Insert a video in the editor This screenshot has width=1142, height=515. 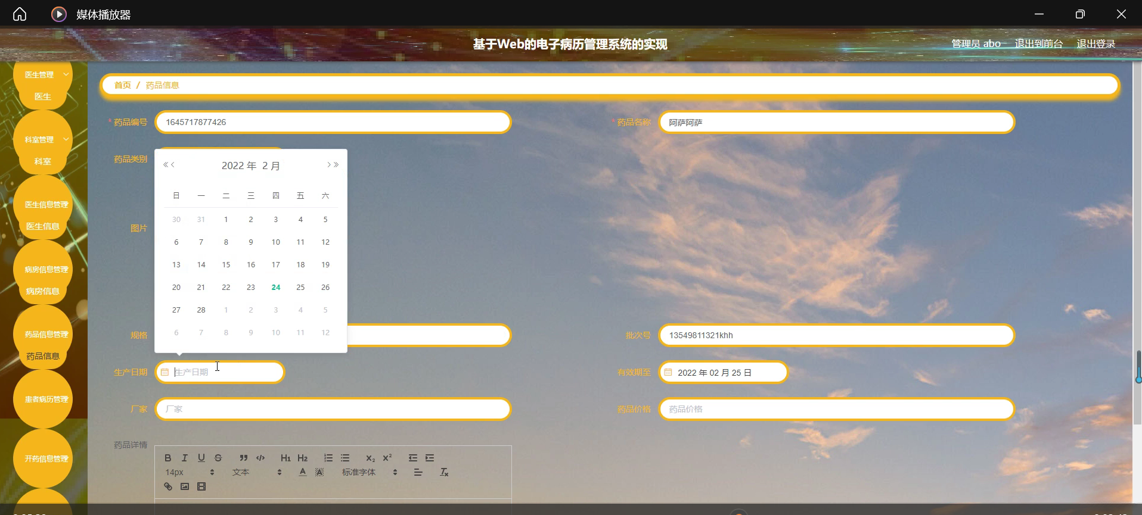(x=201, y=486)
